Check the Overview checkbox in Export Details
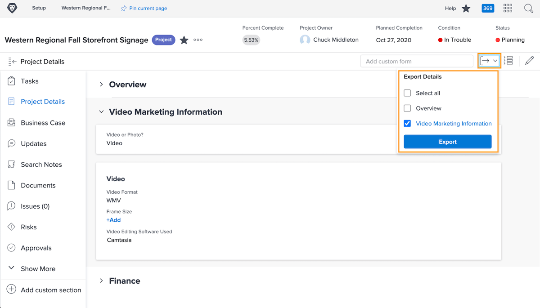 [407, 108]
